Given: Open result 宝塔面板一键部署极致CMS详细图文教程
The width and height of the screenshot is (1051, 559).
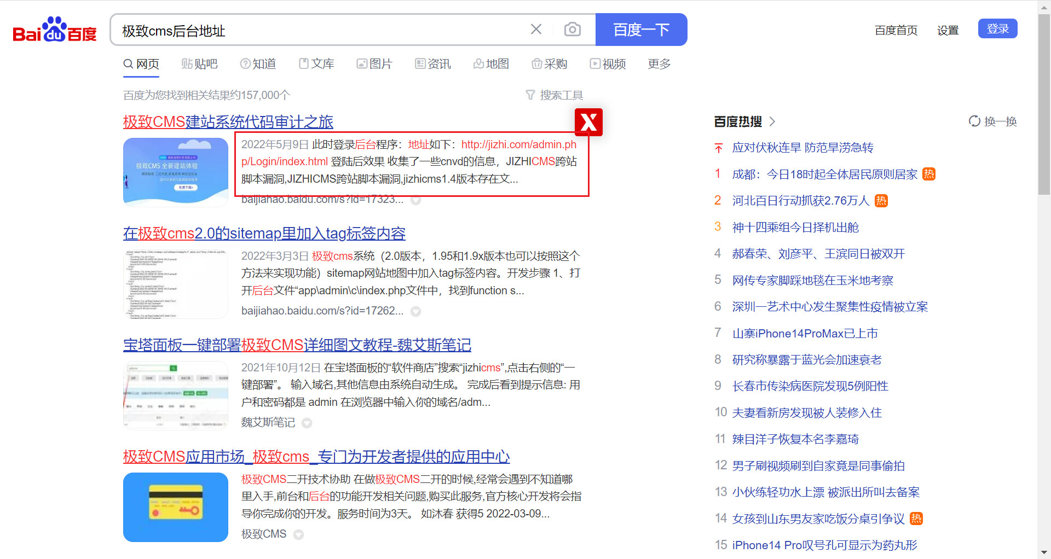Looking at the screenshot, I should pos(297,345).
